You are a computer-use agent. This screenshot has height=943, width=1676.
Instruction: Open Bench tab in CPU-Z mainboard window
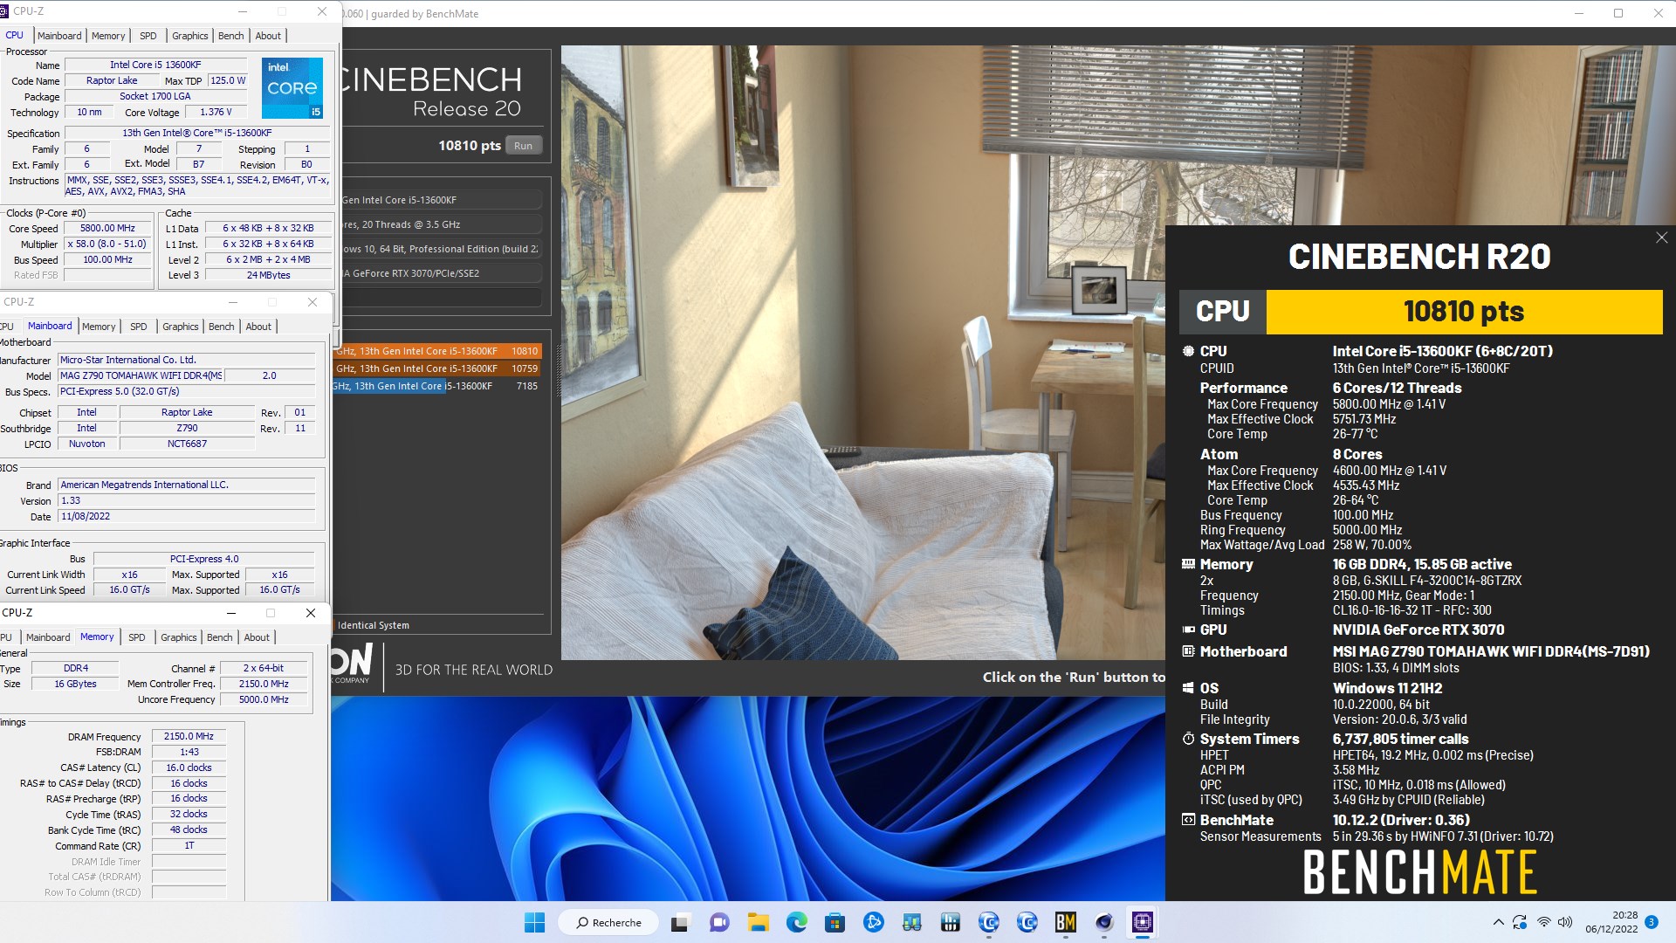(x=221, y=327)
